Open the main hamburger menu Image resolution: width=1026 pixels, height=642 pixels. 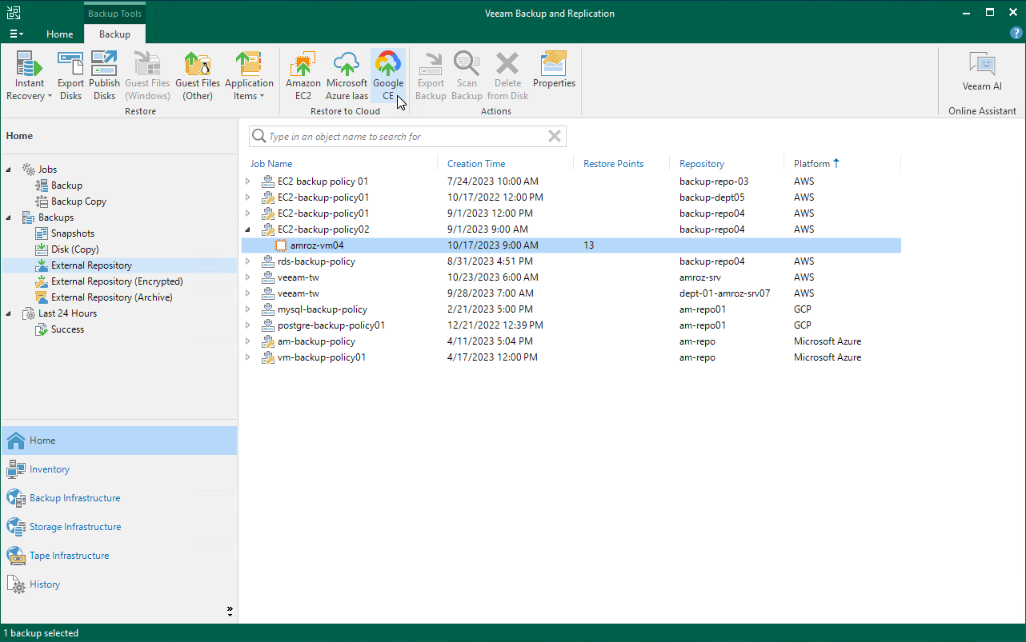pyautogui.click(x=16, y=34)
